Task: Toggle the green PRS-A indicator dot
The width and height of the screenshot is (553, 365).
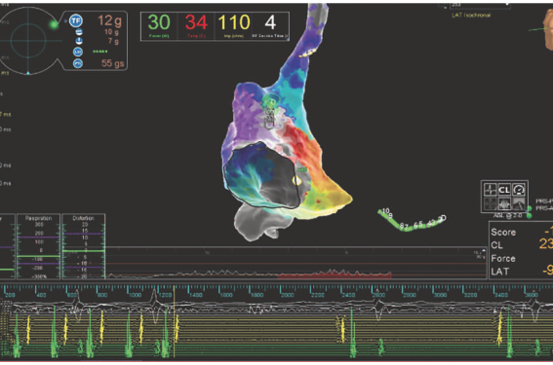Action: point(529,208)
